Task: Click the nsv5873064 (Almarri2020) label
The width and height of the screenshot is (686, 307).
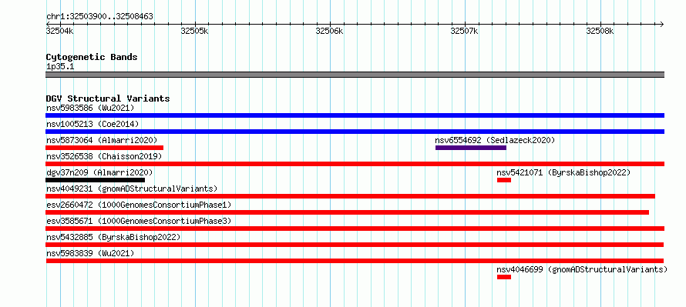Action: [x=102, y=140]
